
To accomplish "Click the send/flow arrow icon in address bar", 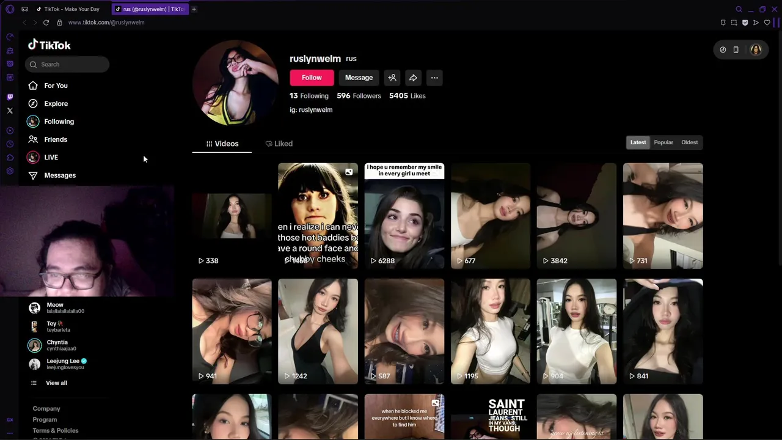I will [x=756, y=23].
